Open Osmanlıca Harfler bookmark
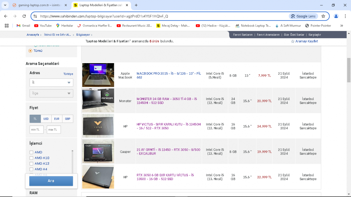This screenshot has width=351, height=197. 94,26
